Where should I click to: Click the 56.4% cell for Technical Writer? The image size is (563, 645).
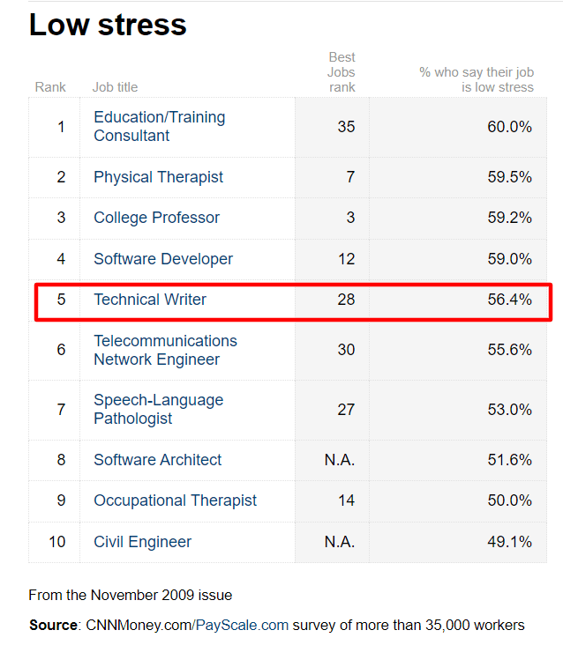pyautogui.click(x=509, y=300)
